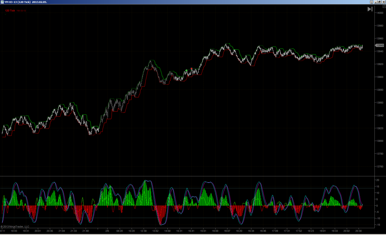386x235 pixels.
Task: Minimize the YM 03-13 chart window
Action: click(x=376, y=2)
